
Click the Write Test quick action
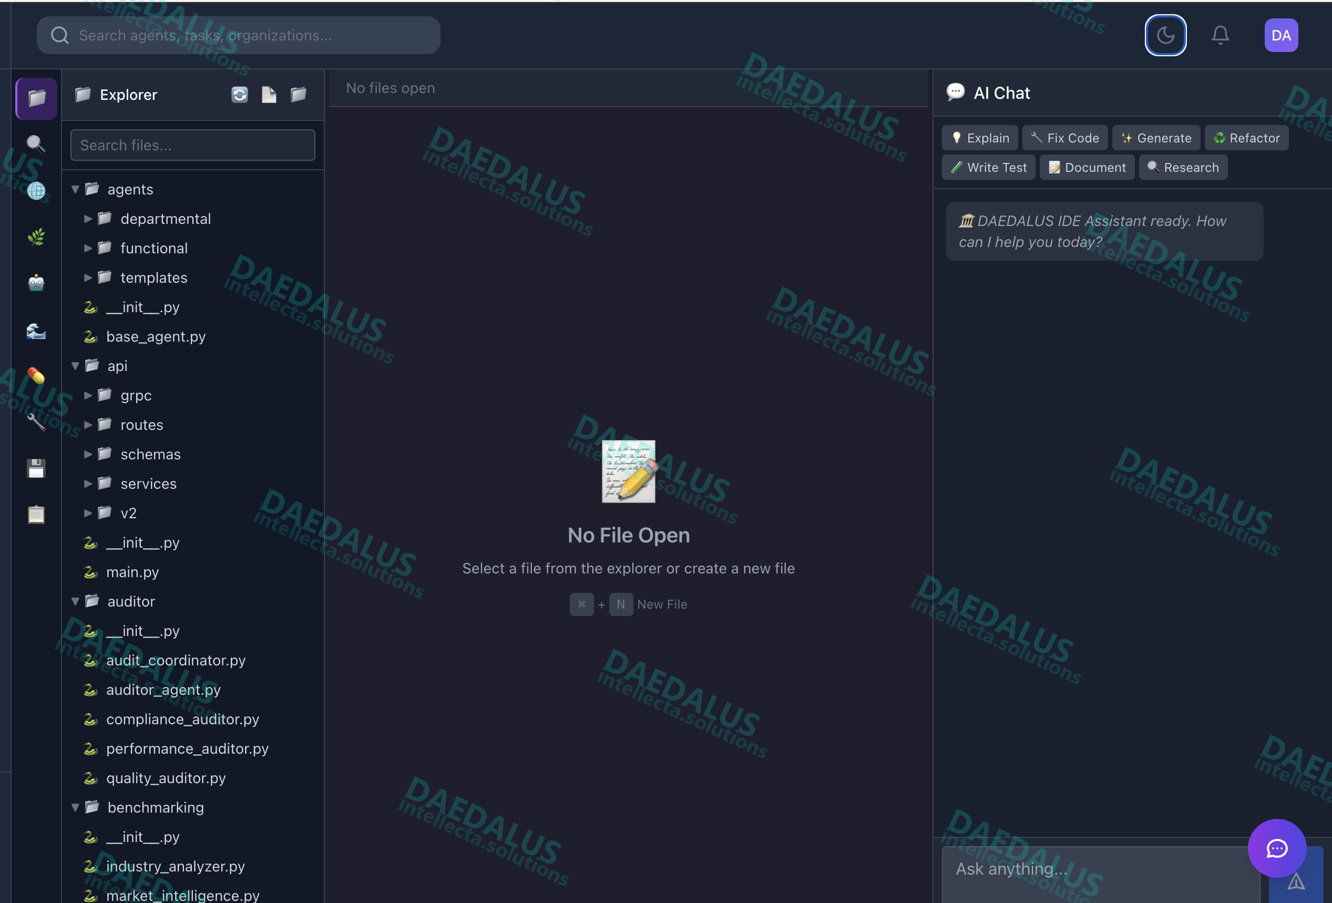point(989,167)
